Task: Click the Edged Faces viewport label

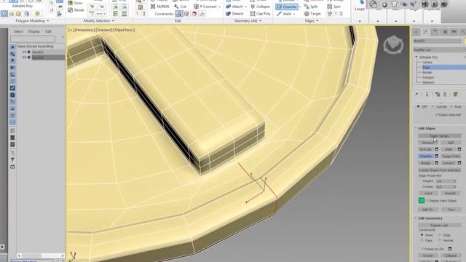Action: [x=125, y=30]
